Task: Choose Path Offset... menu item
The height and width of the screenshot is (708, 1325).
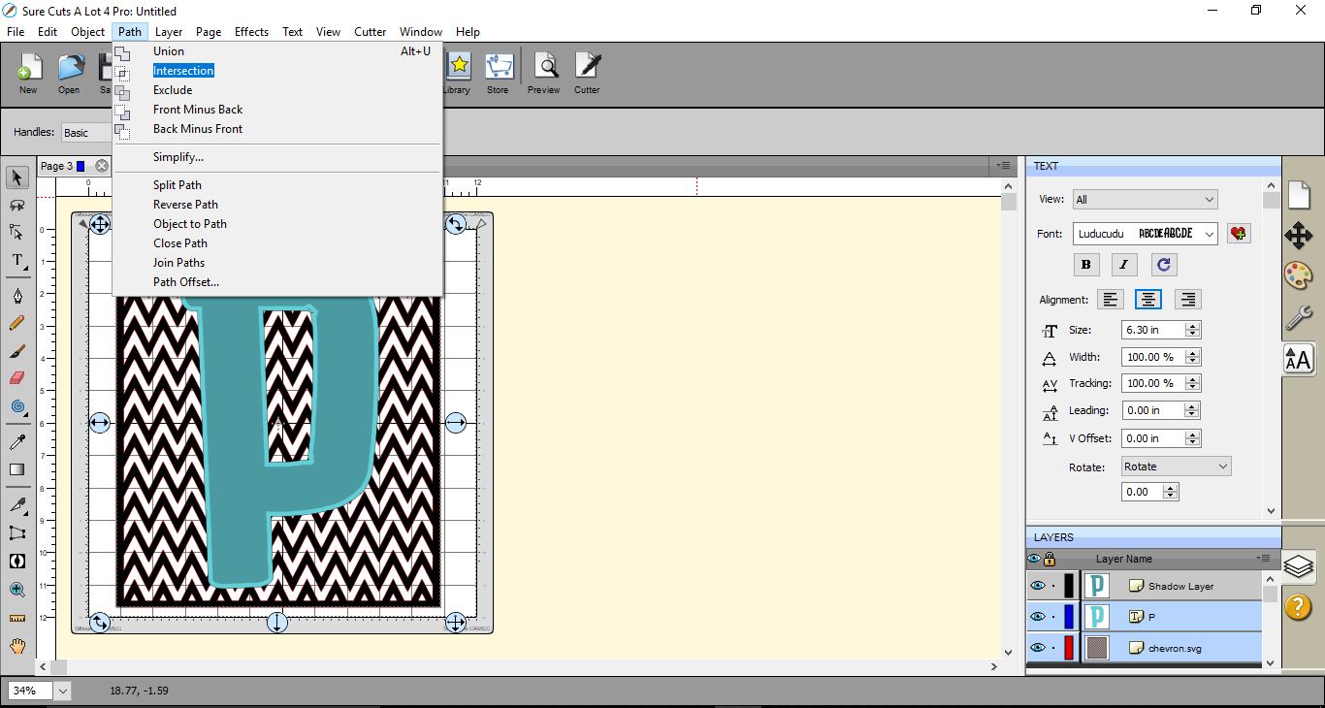Action: [276, 282]
